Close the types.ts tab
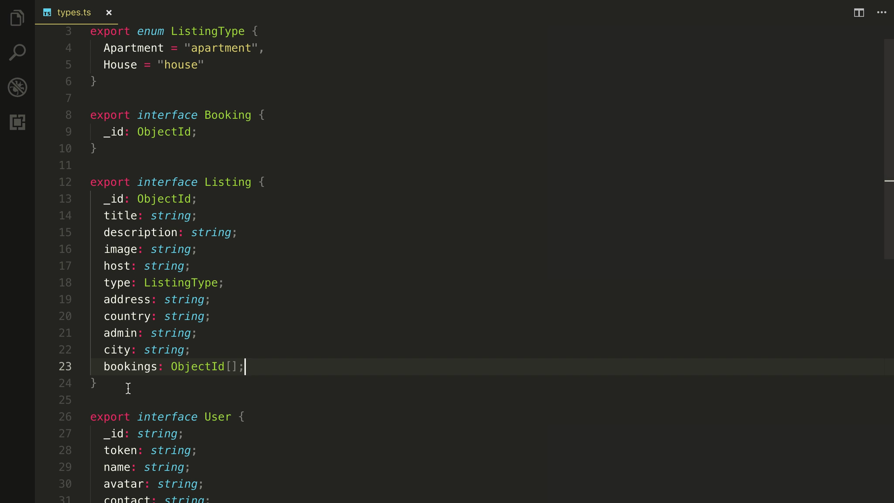Image resolution: width=894 pixels, height=503 pixels. click(109, 13)
